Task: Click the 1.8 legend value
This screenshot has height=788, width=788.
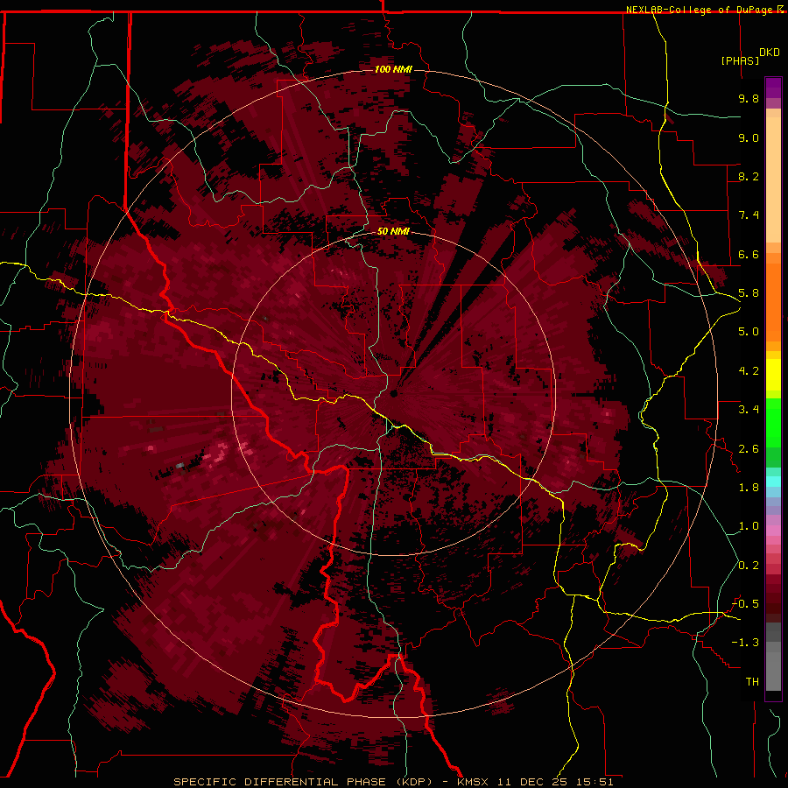Action: click(x=749, y=488)
